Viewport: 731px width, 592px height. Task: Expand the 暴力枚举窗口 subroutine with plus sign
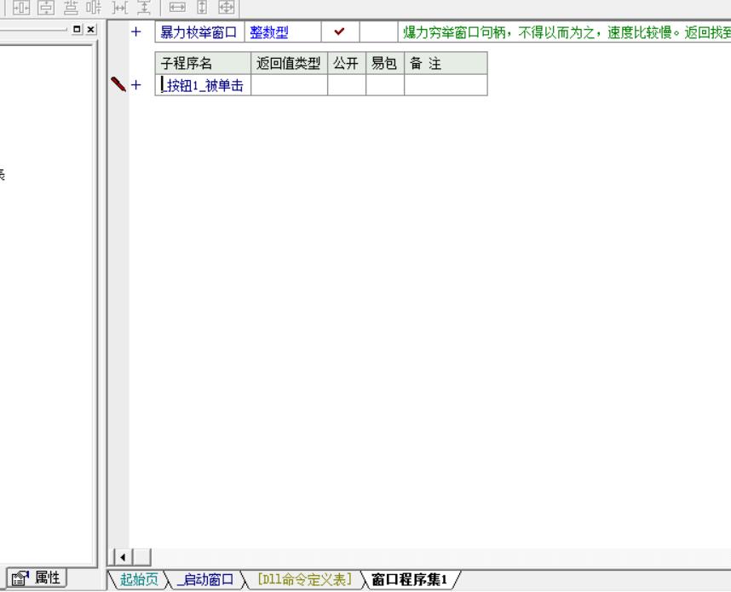coord(135,33)
